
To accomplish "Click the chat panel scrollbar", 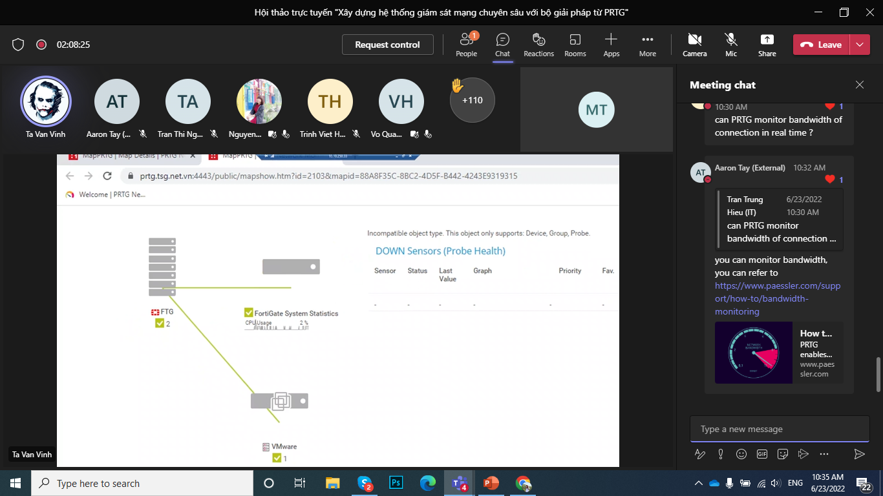I will 878,373.
